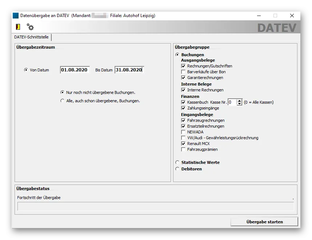This screenshot has height=240, width=312.
Task: Click the Von Datum input field
Action: [74, 70]
